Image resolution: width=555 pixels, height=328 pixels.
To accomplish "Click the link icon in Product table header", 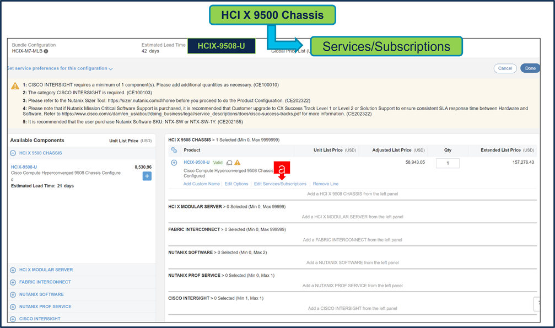I will pyautogui.click(x=174, y=150).
